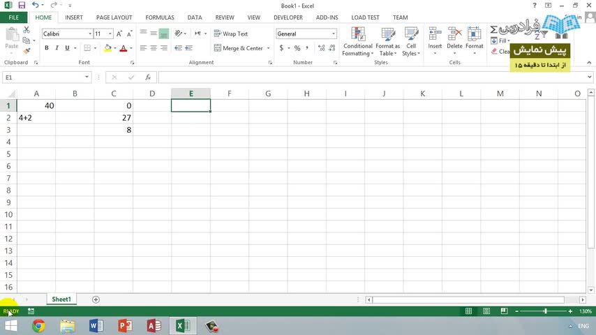Apply accounting dollar format
The image size is (596, 335).
click(281, 48)
